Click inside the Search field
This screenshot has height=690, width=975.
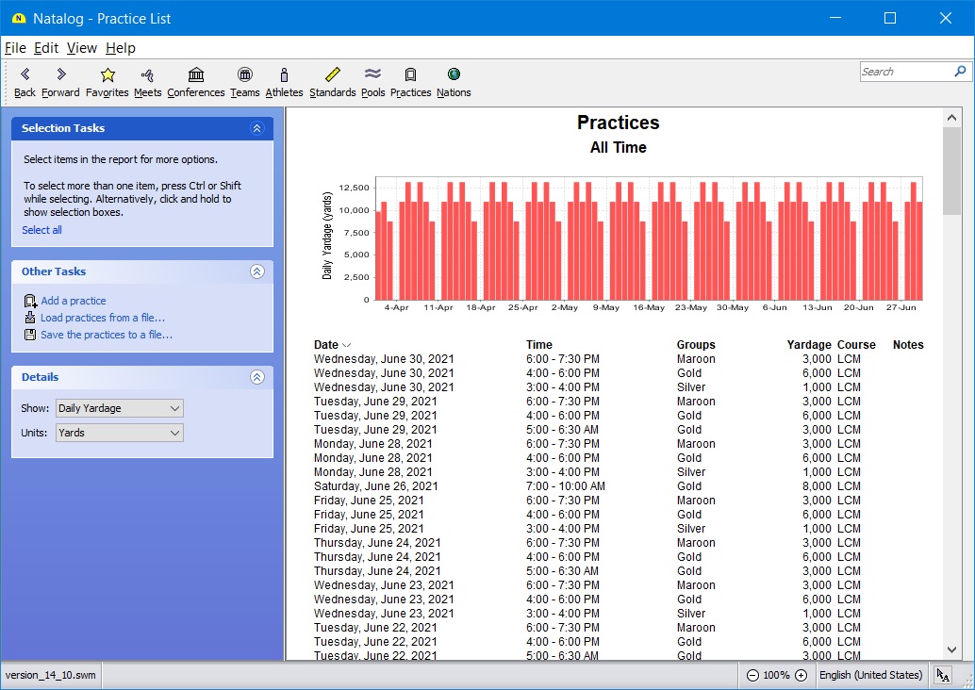point(905,72)
